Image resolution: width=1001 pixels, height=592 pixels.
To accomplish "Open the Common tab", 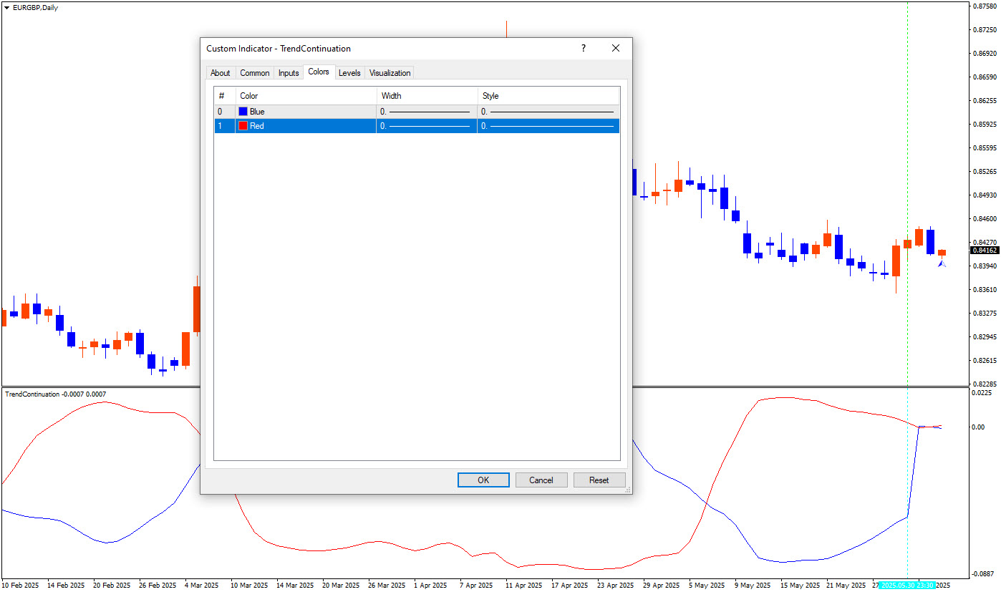I will (255, 73).
